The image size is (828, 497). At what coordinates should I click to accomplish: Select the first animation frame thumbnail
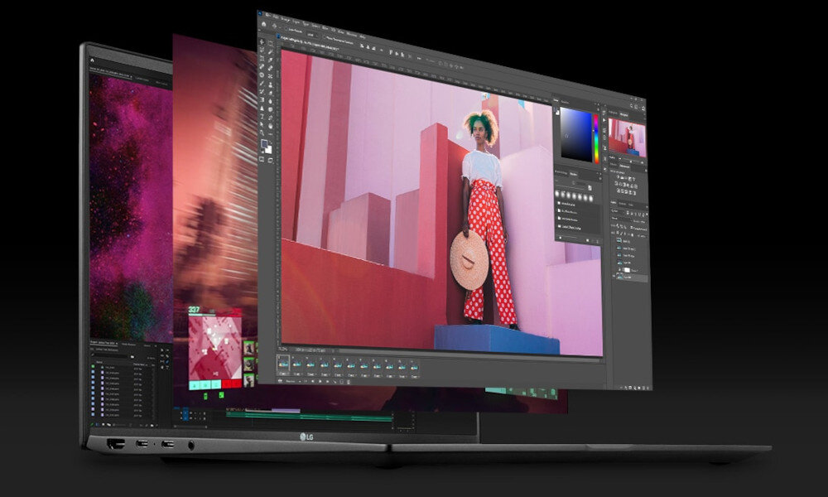[x=283, y=364]
